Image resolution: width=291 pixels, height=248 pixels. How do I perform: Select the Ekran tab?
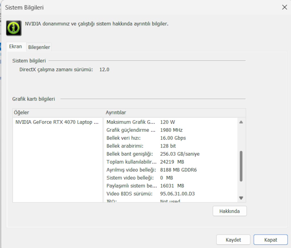[x=16, y=46]
